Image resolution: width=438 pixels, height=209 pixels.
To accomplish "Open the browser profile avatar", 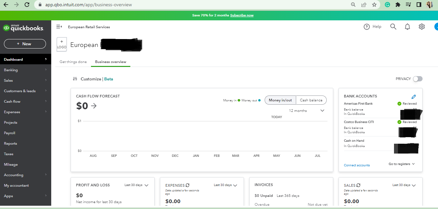I will (x=429, y=5).
